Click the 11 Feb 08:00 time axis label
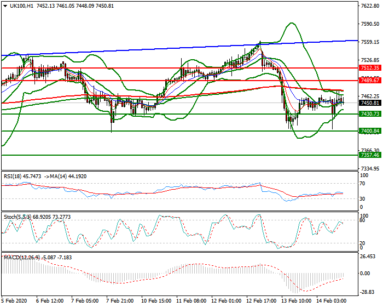 191,300
